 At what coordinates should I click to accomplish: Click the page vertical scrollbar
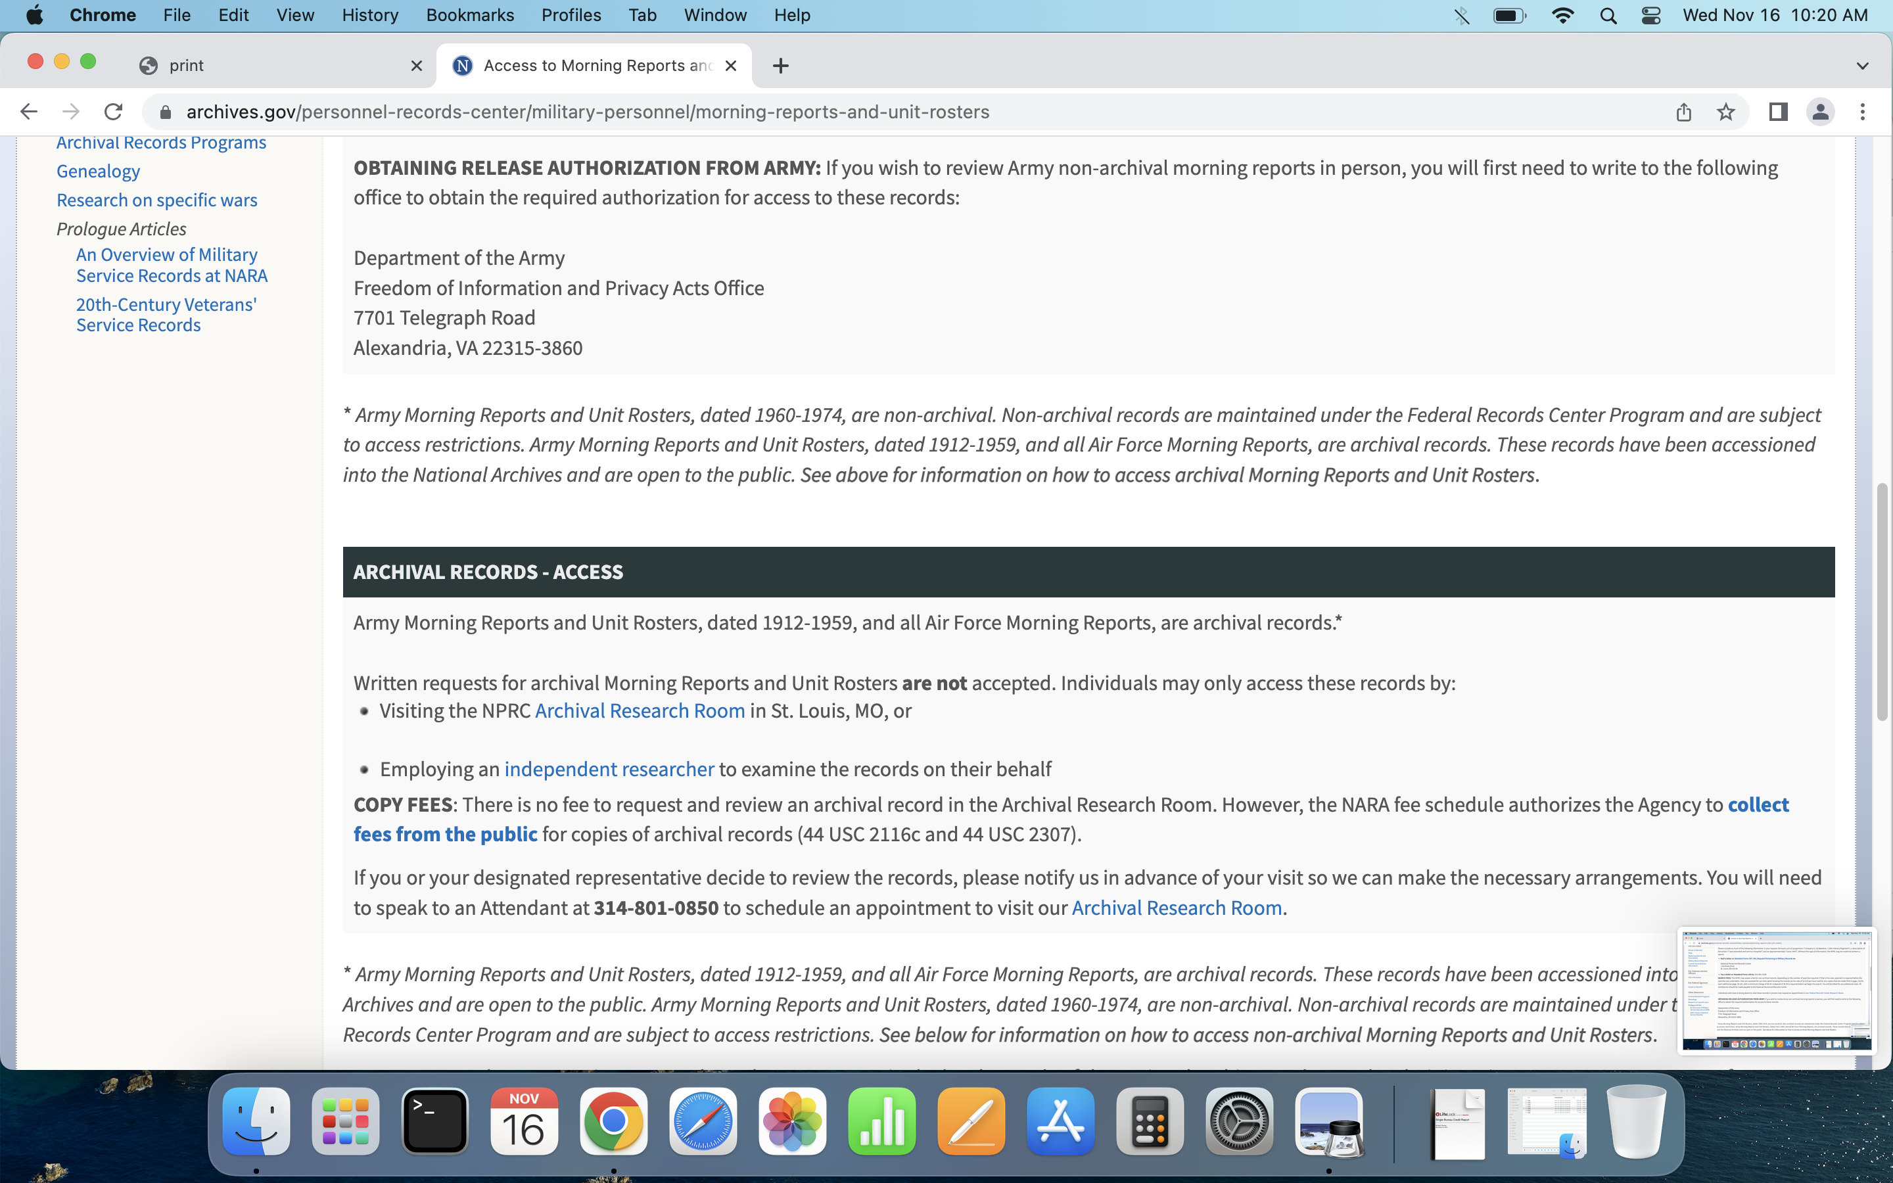coord(1882,603)
